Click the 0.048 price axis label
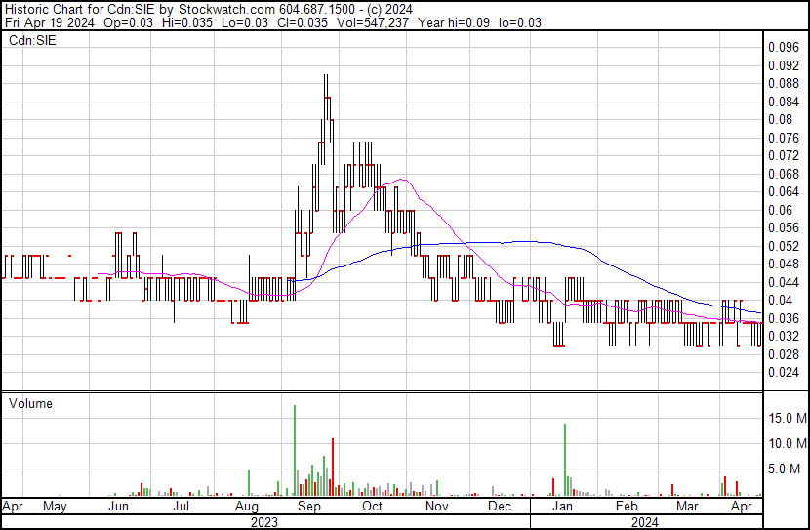This screenshot has height=530, width=810. coord(784,265)
